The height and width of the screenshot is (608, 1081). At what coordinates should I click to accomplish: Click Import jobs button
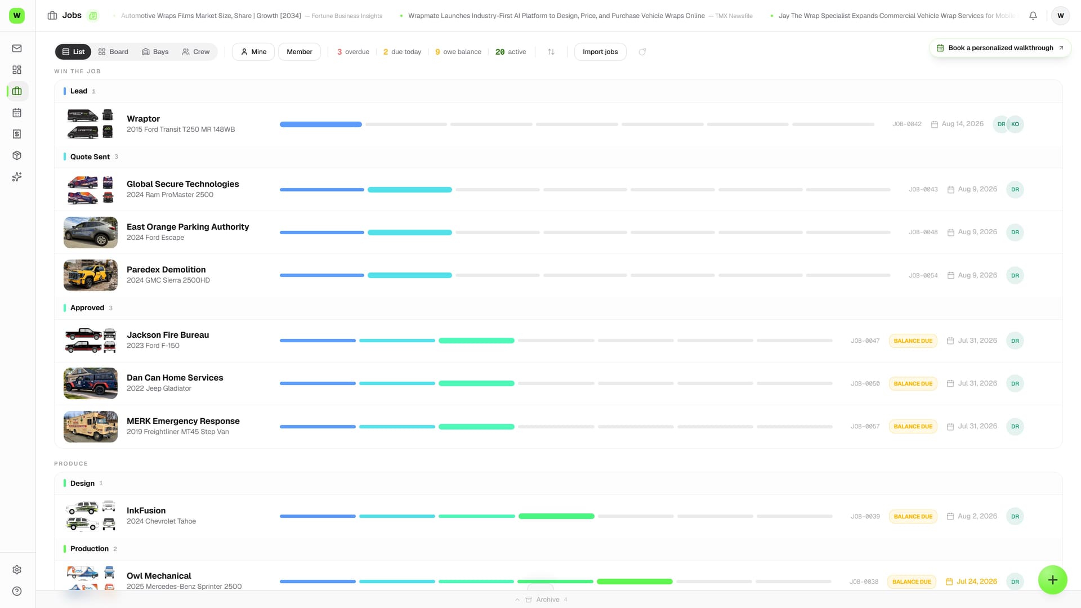600,52
